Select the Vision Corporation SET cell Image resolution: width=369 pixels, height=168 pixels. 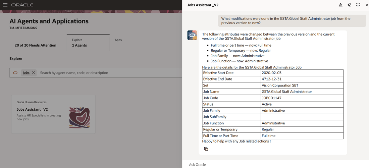point(302,86)
